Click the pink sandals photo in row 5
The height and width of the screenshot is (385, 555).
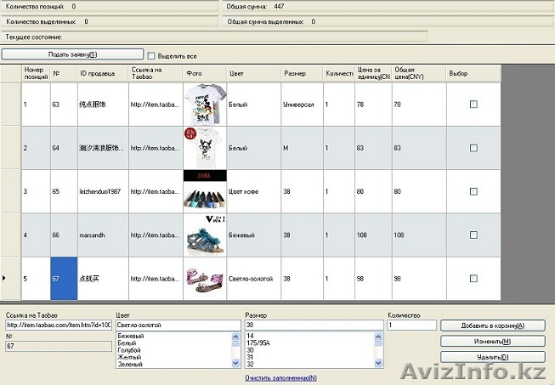204,278
